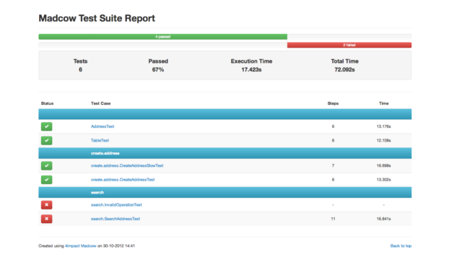The image size is (462, 260).
Task: Open create.address.CreateAddressSlowTest link
Action: tap(127, 165)
